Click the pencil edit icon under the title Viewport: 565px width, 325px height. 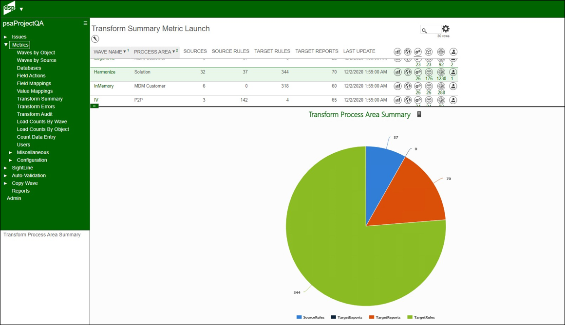(95, 38)
